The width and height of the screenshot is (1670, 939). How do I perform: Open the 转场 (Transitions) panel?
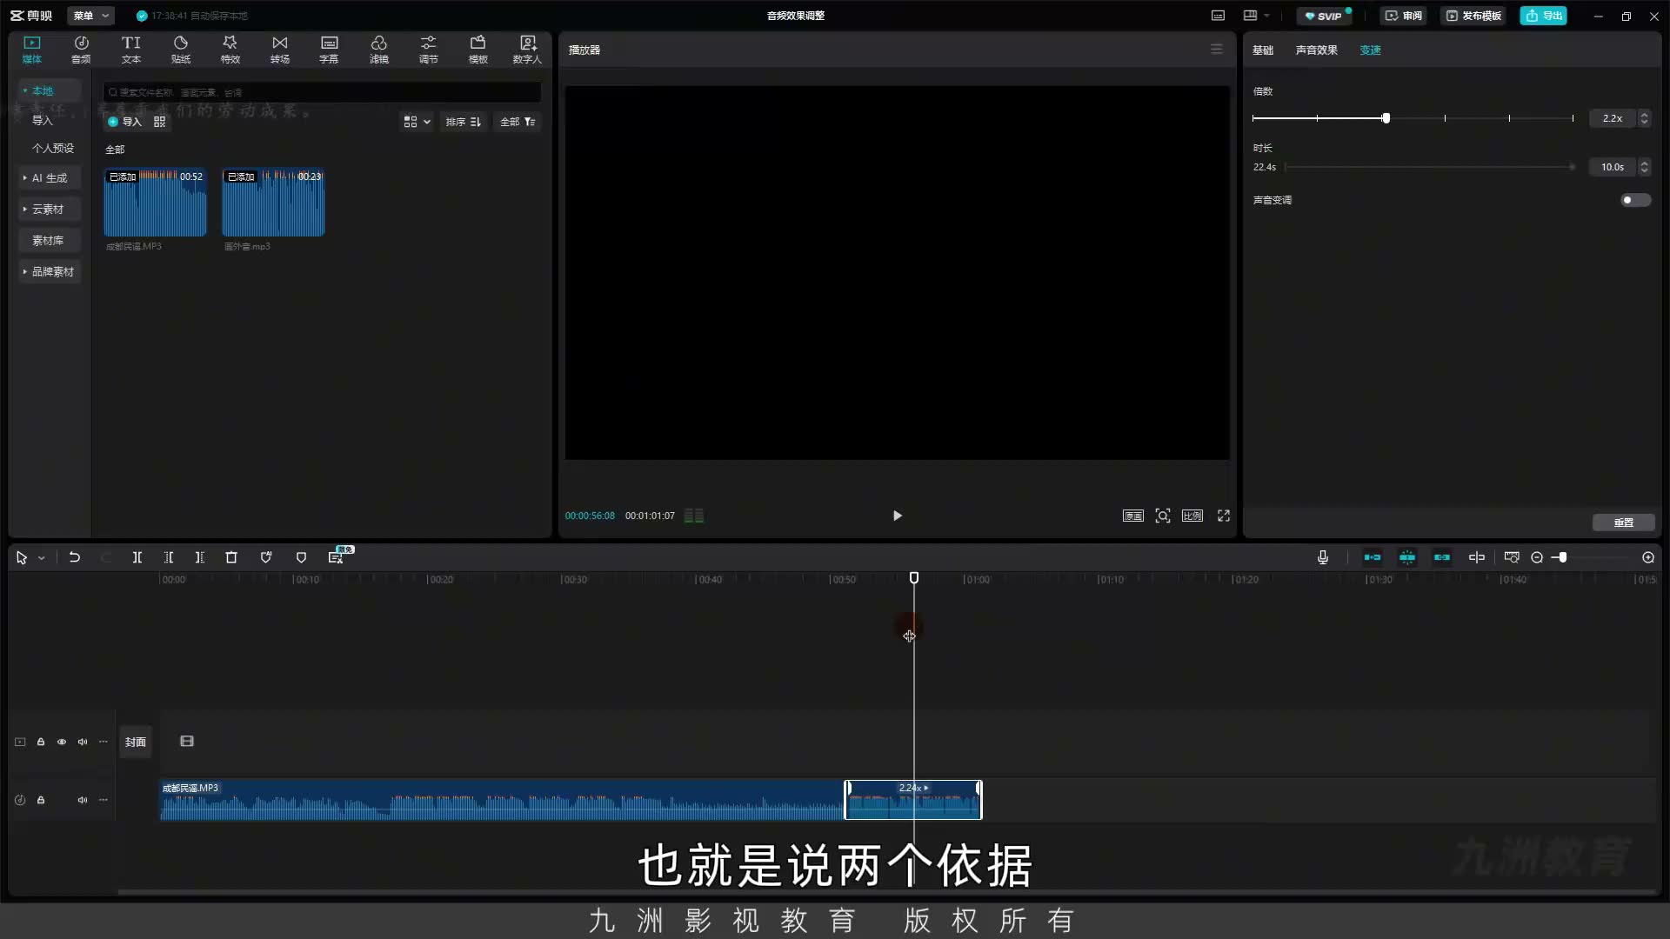coord(280,50)
